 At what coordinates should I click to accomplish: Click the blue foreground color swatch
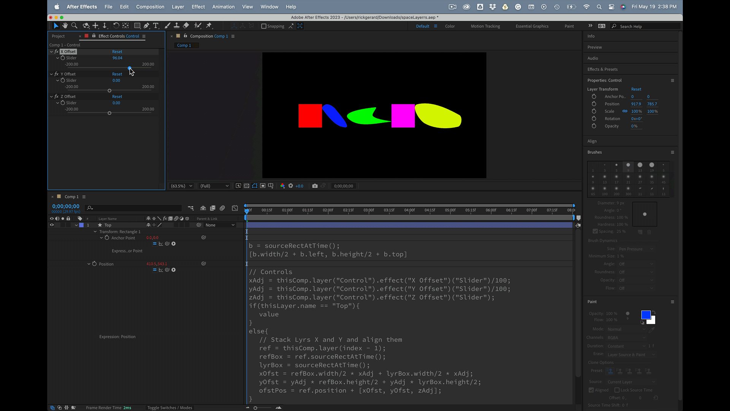(x=646, y=315)
